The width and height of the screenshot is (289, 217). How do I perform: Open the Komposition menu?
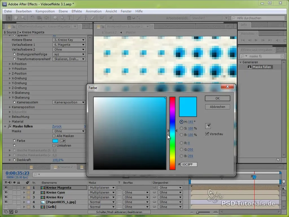click(45, 11)
